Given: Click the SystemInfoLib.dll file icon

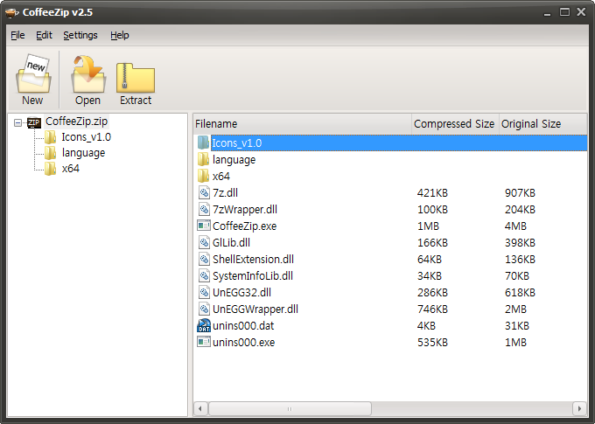Looking at the screenshot, I should [x=204, y=275].
